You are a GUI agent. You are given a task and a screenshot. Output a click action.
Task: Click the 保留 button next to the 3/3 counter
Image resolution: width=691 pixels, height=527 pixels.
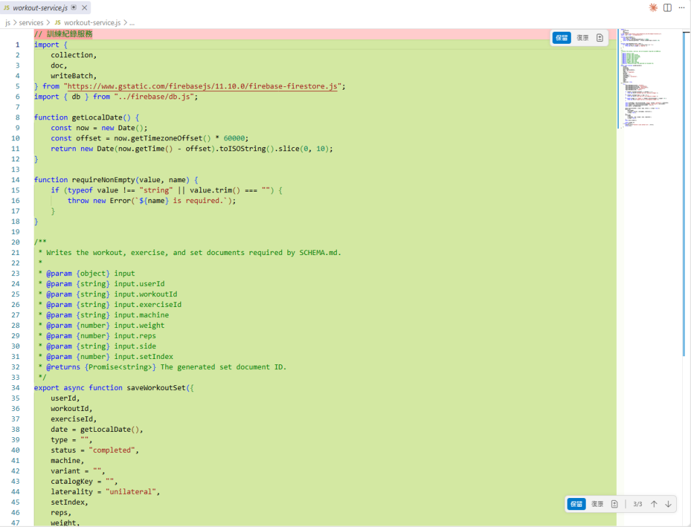click(x=576, y=504)
